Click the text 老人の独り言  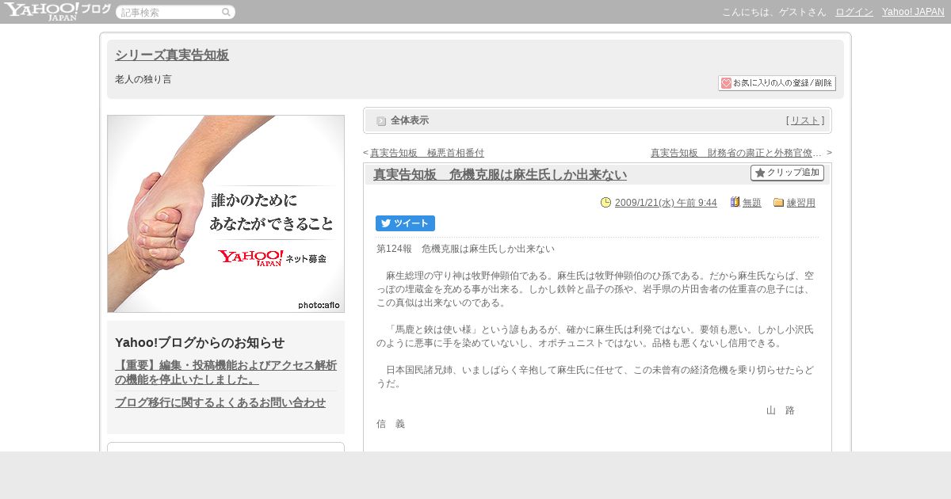143,80
